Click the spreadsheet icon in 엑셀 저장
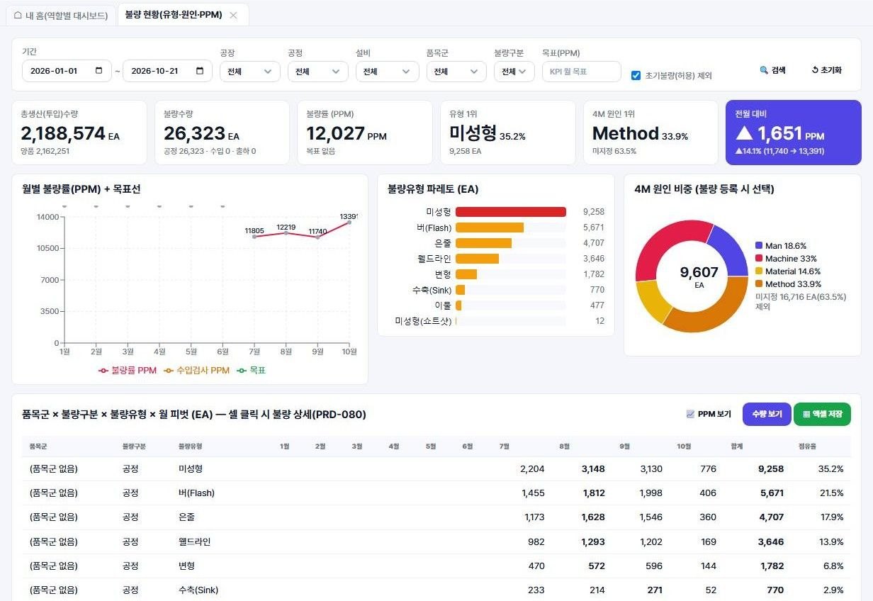The height and width of the screenshot is (601, 873). tap(806, 414)
